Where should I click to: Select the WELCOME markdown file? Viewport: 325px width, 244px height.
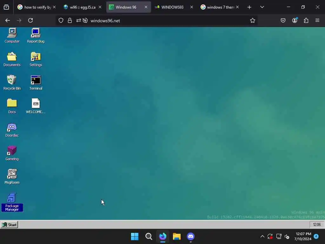[x=36, y=106]
